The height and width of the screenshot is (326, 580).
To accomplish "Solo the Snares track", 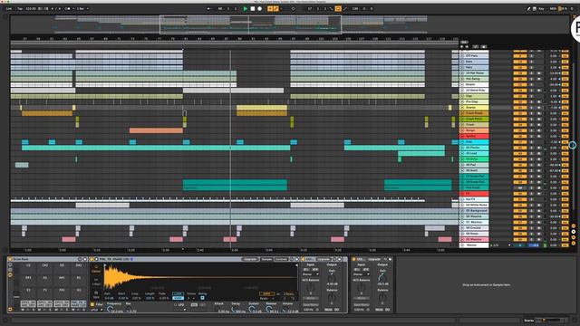I will click(x=531, y=108).
